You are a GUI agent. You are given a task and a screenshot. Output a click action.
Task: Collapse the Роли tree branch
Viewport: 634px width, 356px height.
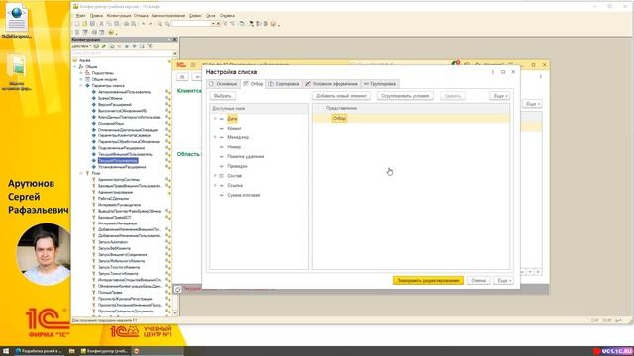81,173
